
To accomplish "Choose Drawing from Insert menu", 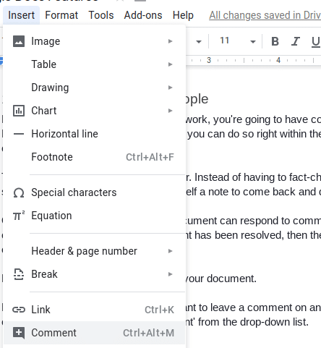I will (94, 88).
